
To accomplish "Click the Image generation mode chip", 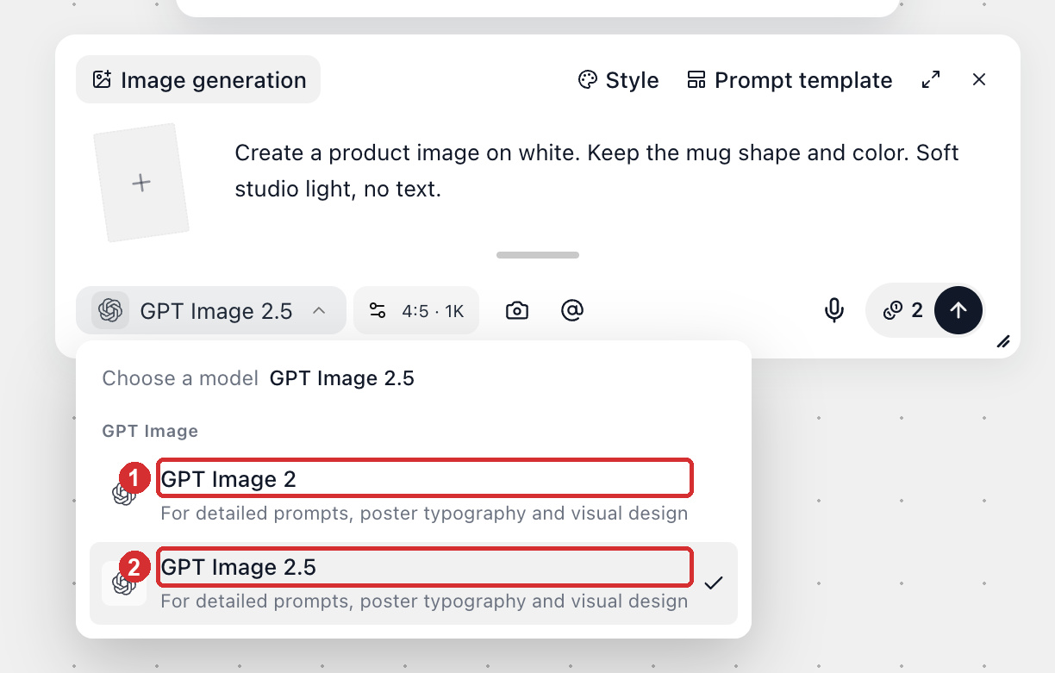I will [198, 79].
